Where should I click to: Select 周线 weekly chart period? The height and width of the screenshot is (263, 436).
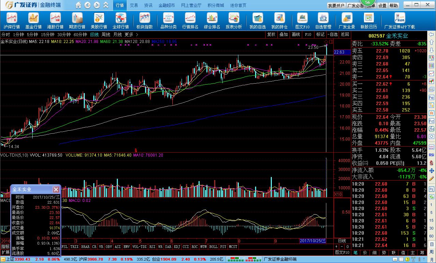coord(106,34)
